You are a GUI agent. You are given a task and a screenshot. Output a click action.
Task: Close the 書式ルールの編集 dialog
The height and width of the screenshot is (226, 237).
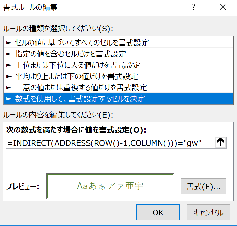click(x=223, y=7)
